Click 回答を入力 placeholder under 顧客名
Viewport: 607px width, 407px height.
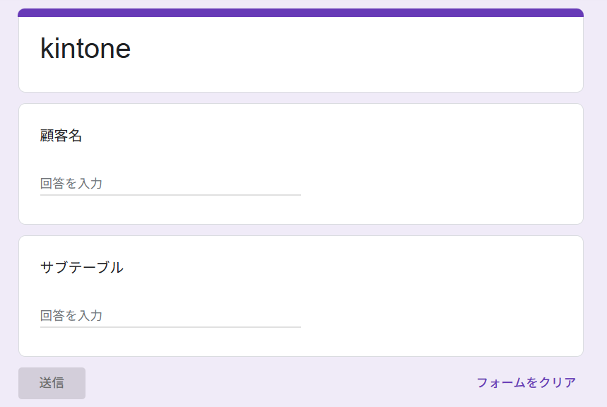(x=71, y=184)
